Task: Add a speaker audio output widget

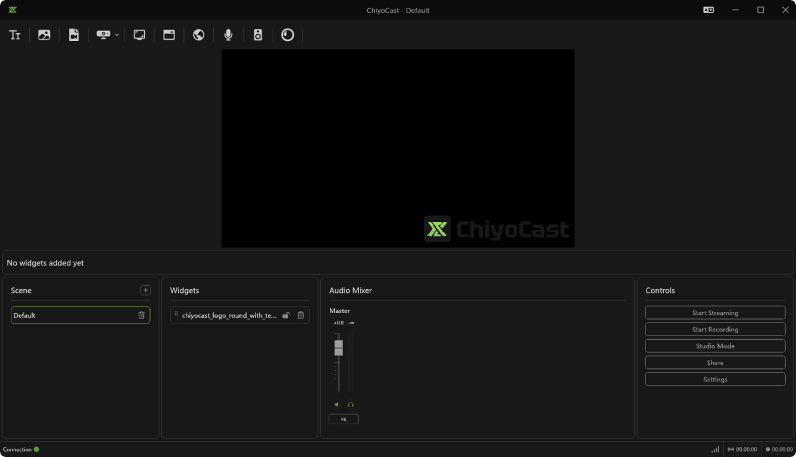Action: [x=258, y=35]
